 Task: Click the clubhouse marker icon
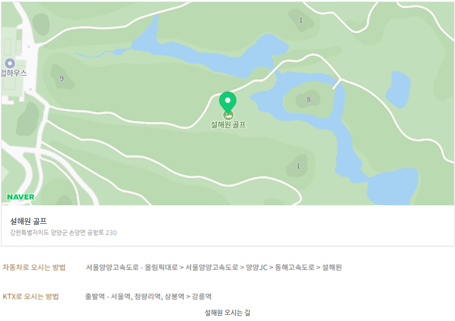(10, 63)
